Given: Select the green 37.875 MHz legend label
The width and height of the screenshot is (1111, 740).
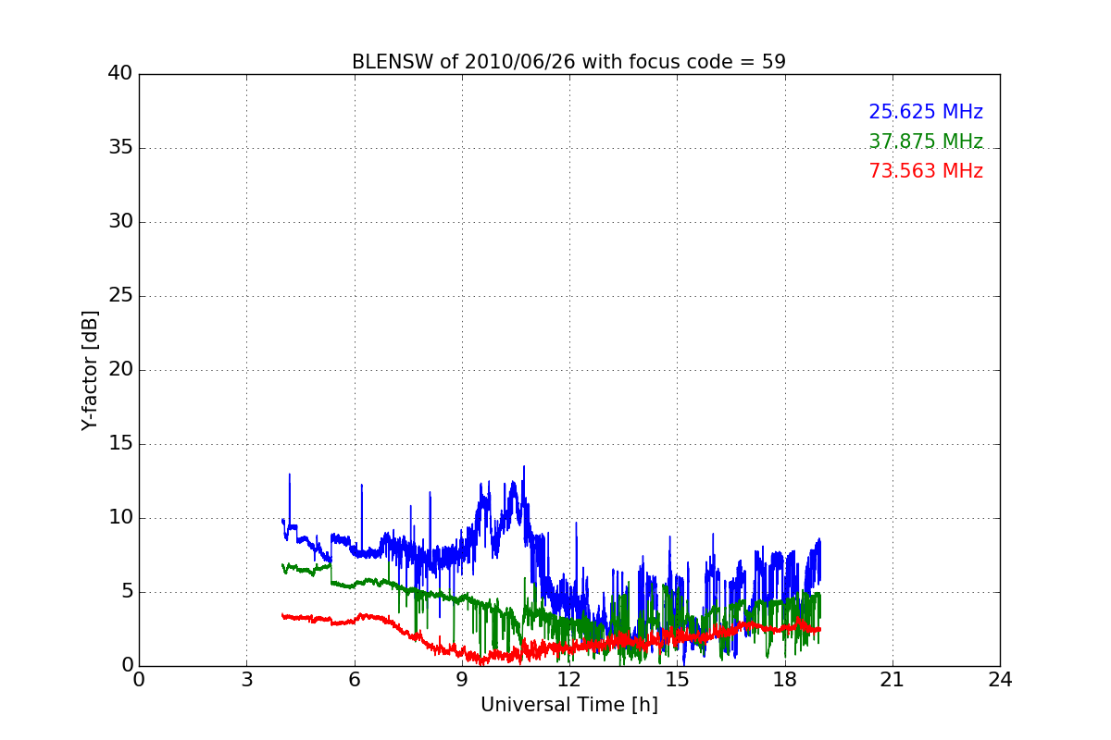Looking at the screenshot, I should 926,142.
